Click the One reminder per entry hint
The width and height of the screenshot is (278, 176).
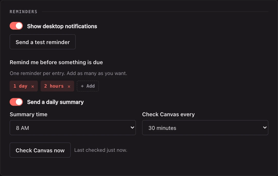(x=68, y=73)
